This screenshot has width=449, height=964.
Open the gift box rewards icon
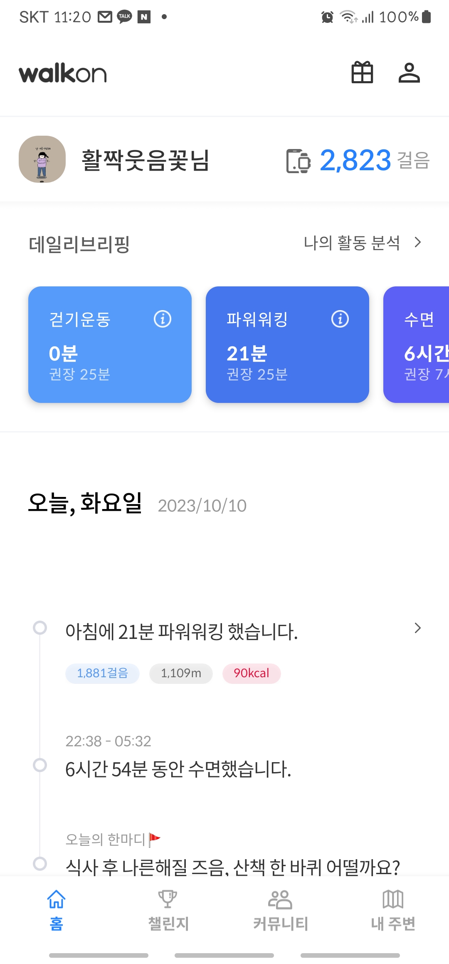(362, 73)
